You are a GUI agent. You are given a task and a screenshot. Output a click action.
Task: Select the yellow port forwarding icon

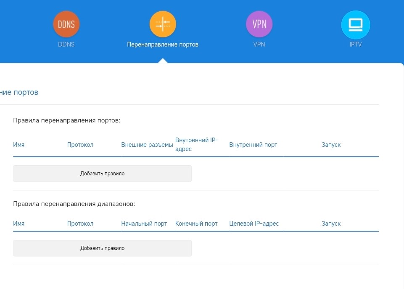(x=163, y=24)
